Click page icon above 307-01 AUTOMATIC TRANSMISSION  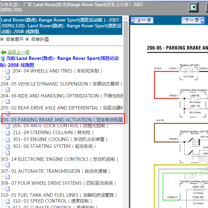click(8, 165)
